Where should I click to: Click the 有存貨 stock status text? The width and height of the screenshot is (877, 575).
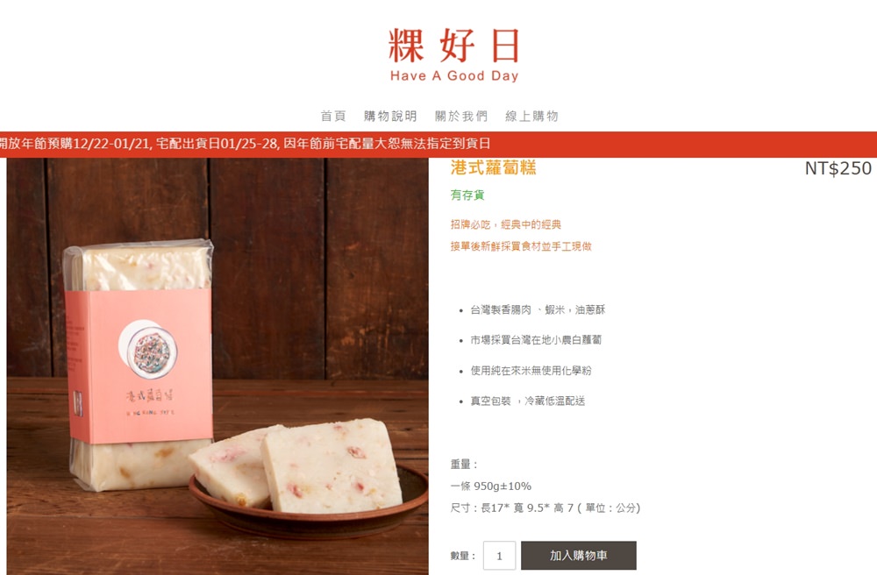click(x=467, y=195)
